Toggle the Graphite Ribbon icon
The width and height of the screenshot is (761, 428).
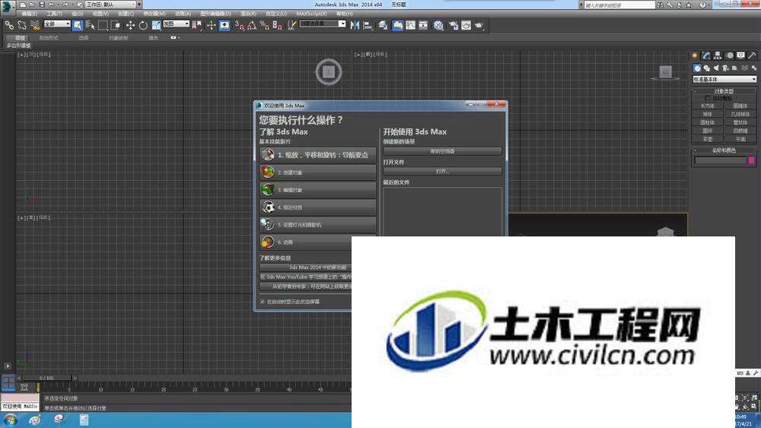click(397, 25)
